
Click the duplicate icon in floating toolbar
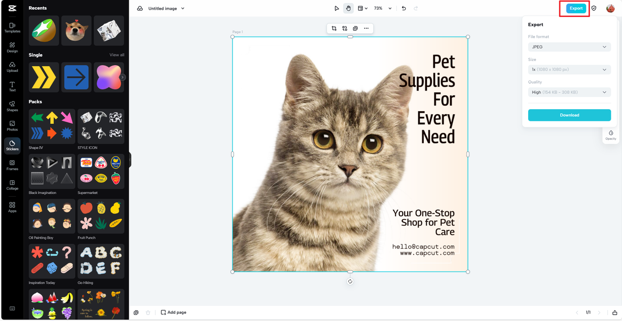(x=355, y=28)
